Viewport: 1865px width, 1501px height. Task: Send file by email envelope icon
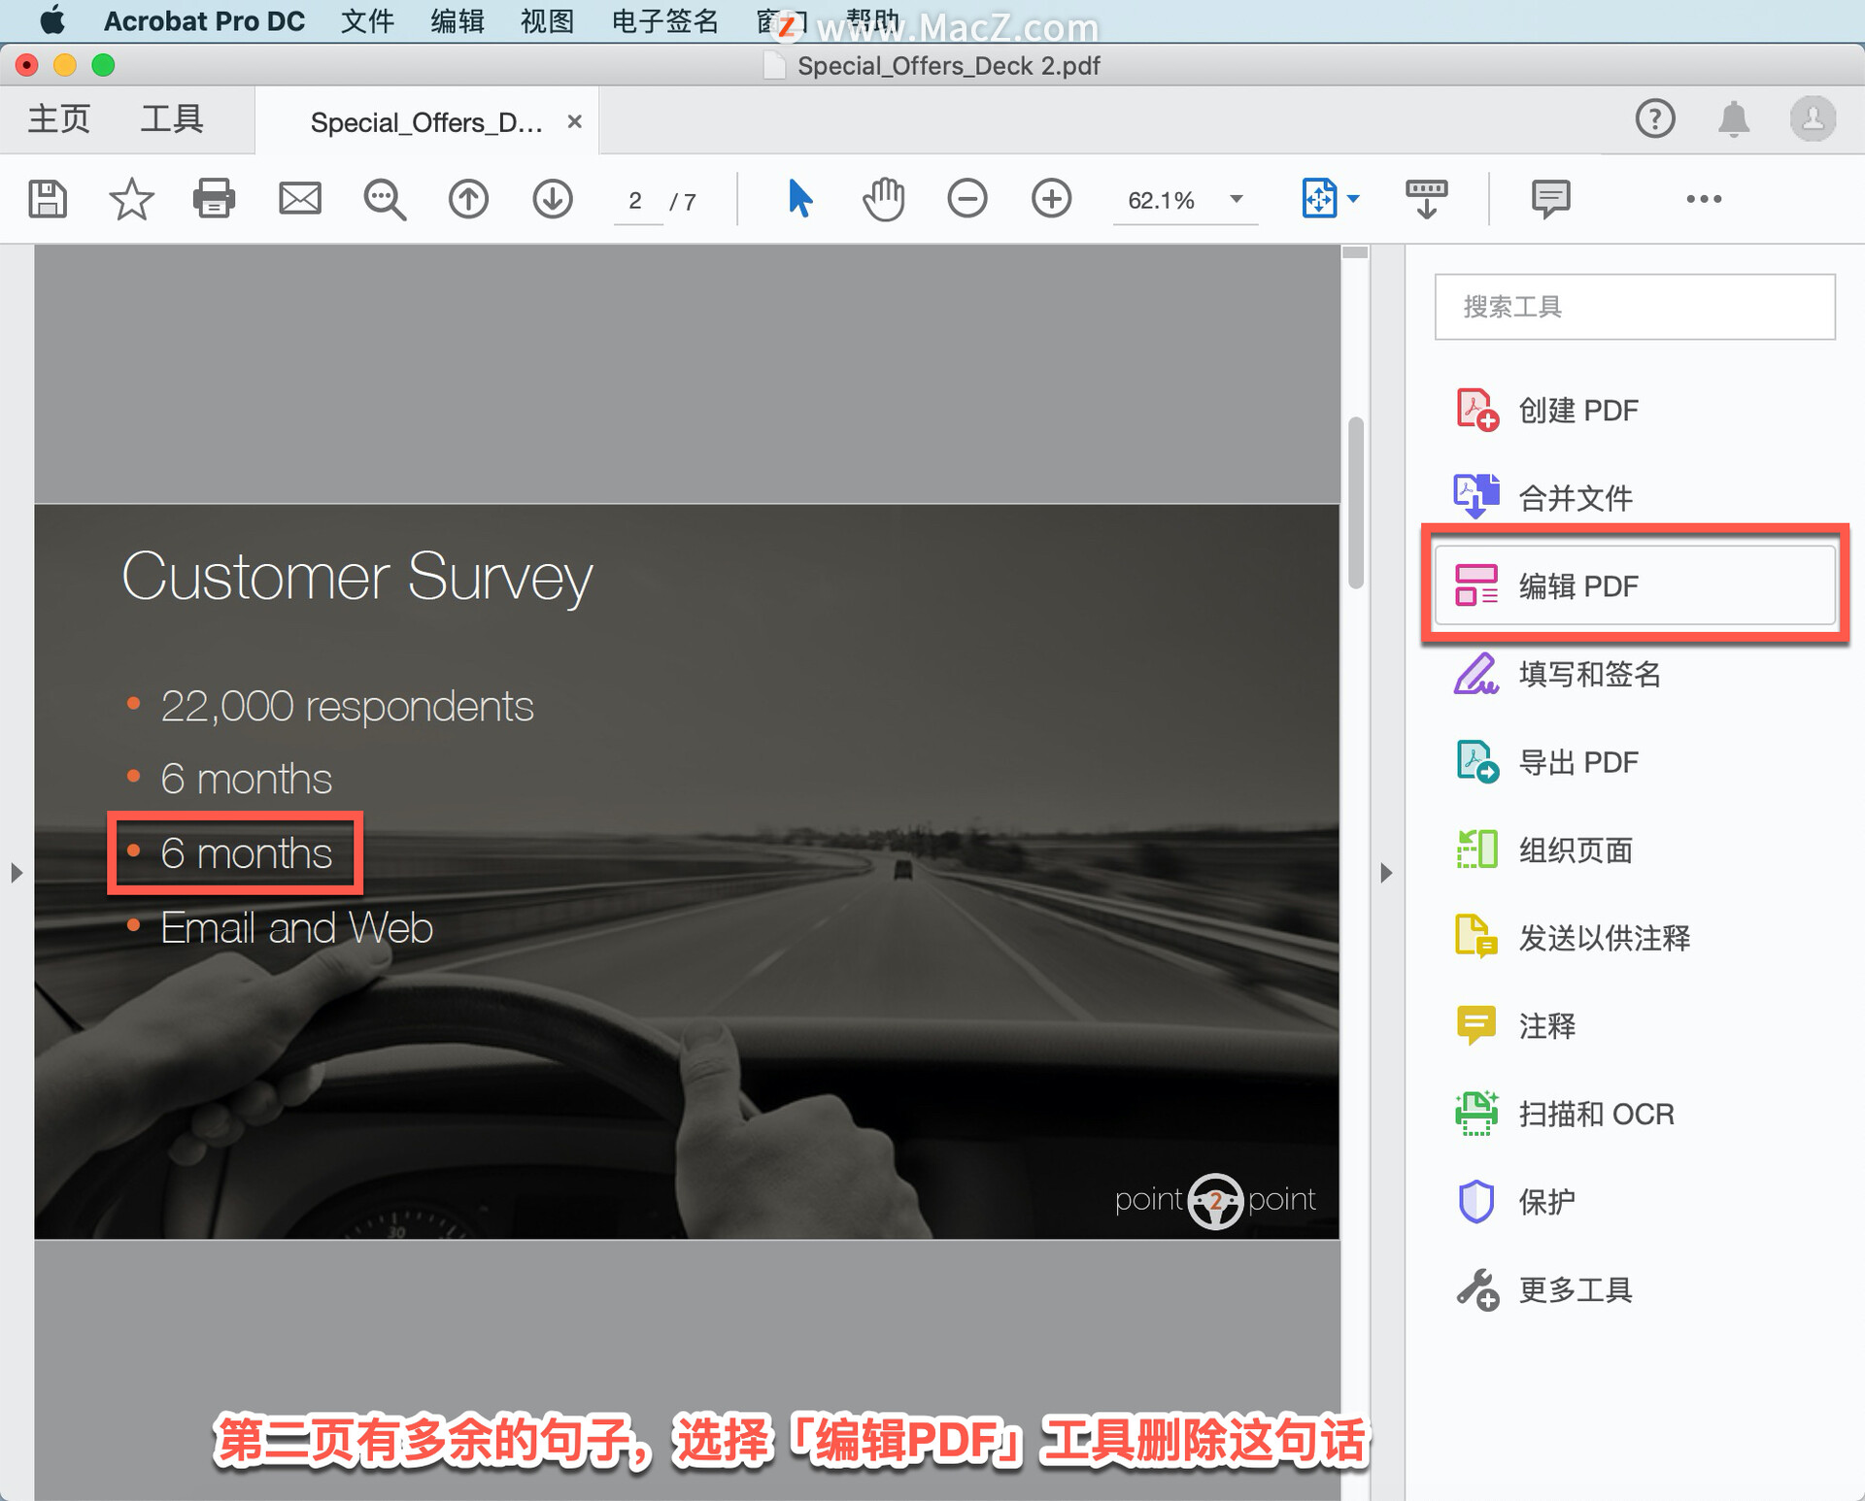[299, 199]
